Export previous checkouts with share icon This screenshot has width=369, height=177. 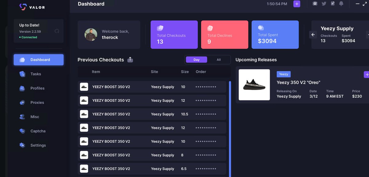coord(130,60)
